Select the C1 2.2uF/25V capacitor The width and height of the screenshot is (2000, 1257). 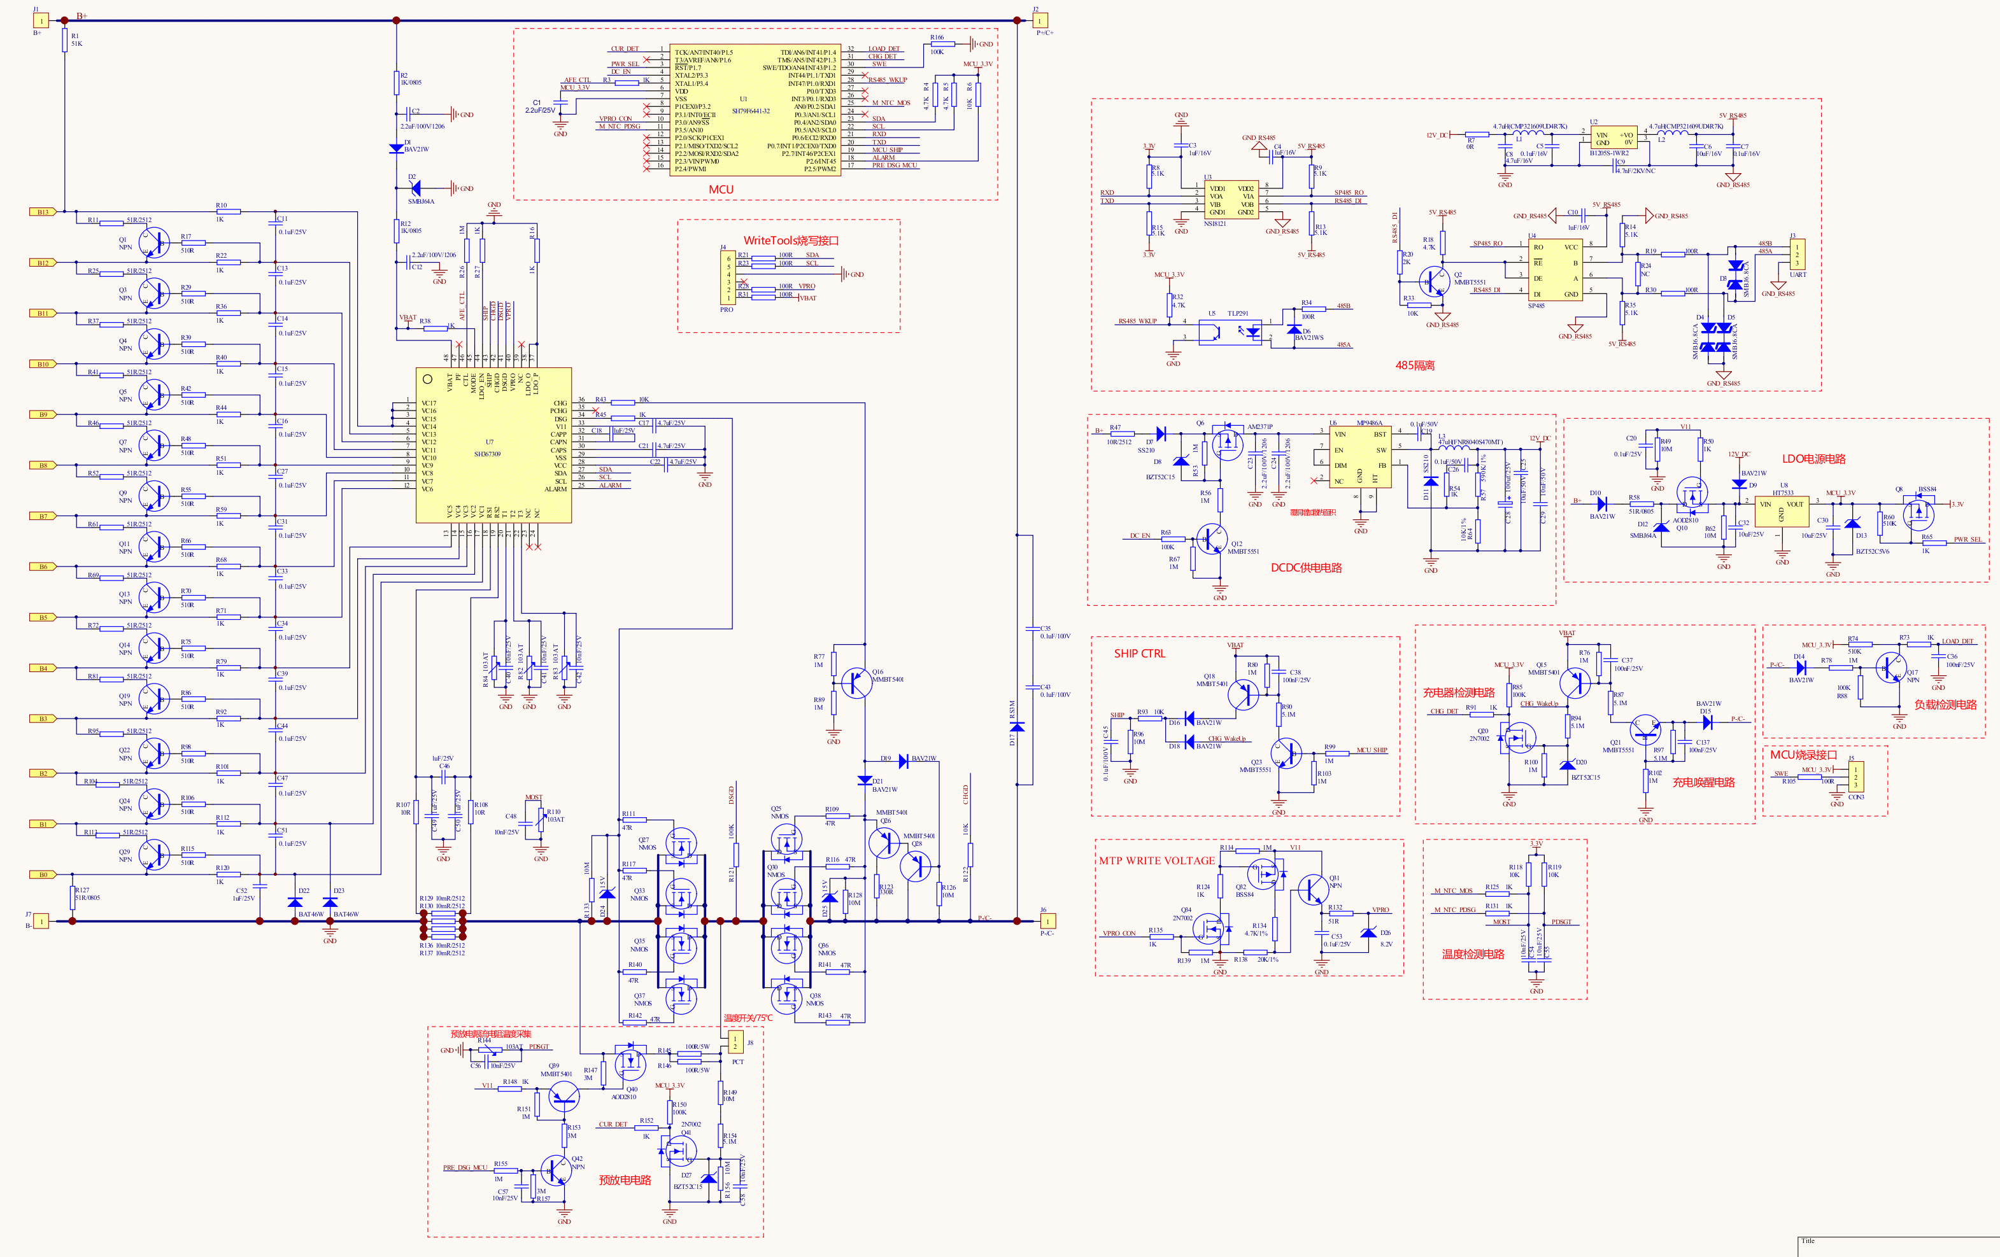click(560, 104)
